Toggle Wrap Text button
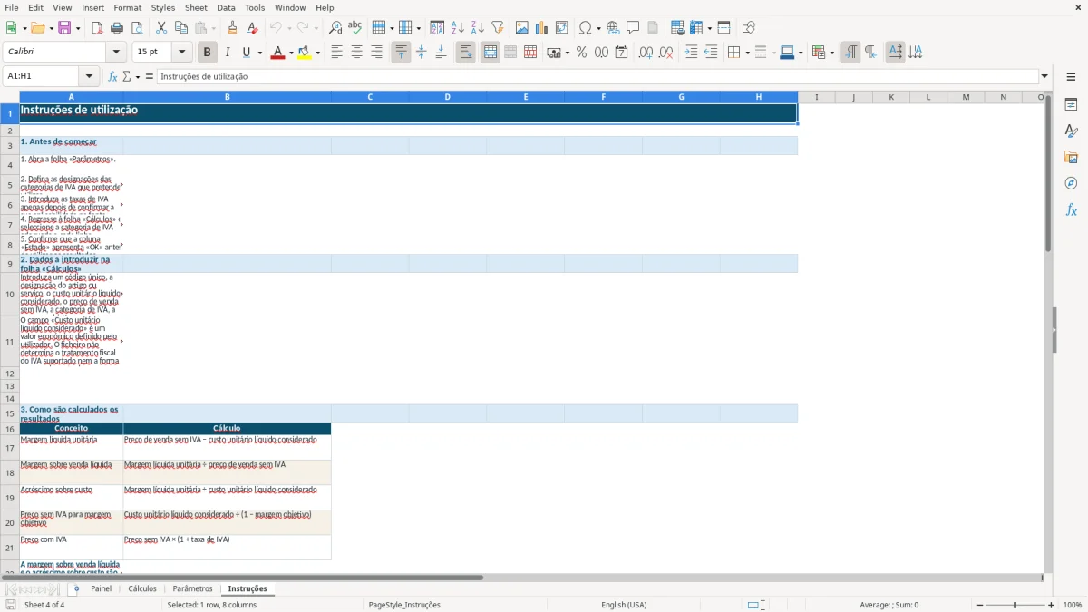 coord(465,53)
